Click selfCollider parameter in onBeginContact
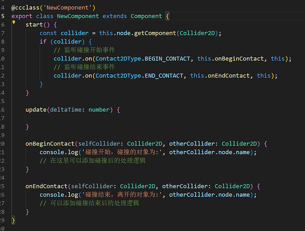305x231 pixels. [x=99, y=144]
